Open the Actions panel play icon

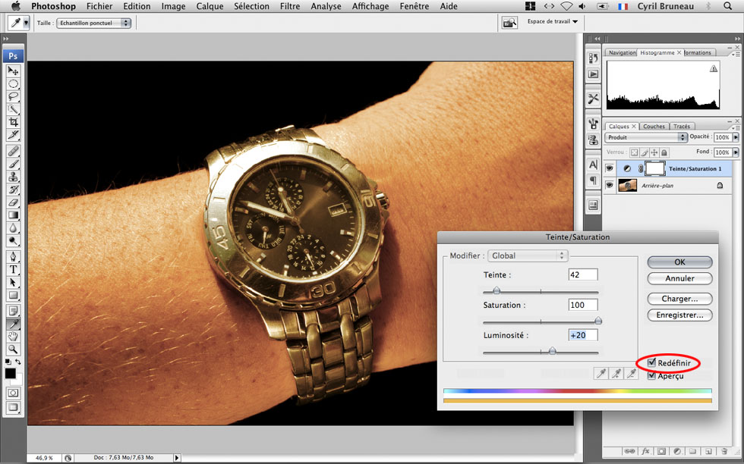593,74
